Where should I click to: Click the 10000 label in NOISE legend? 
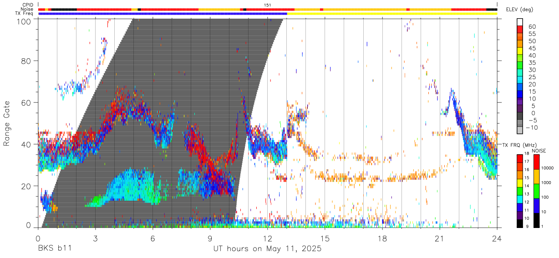(548, 168)
